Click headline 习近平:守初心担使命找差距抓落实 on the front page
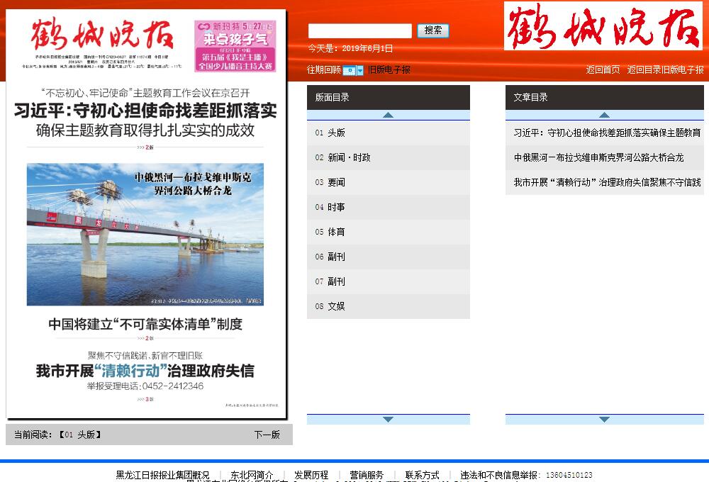Viewport: 709px width, 482px height. (x=145, y=111)
